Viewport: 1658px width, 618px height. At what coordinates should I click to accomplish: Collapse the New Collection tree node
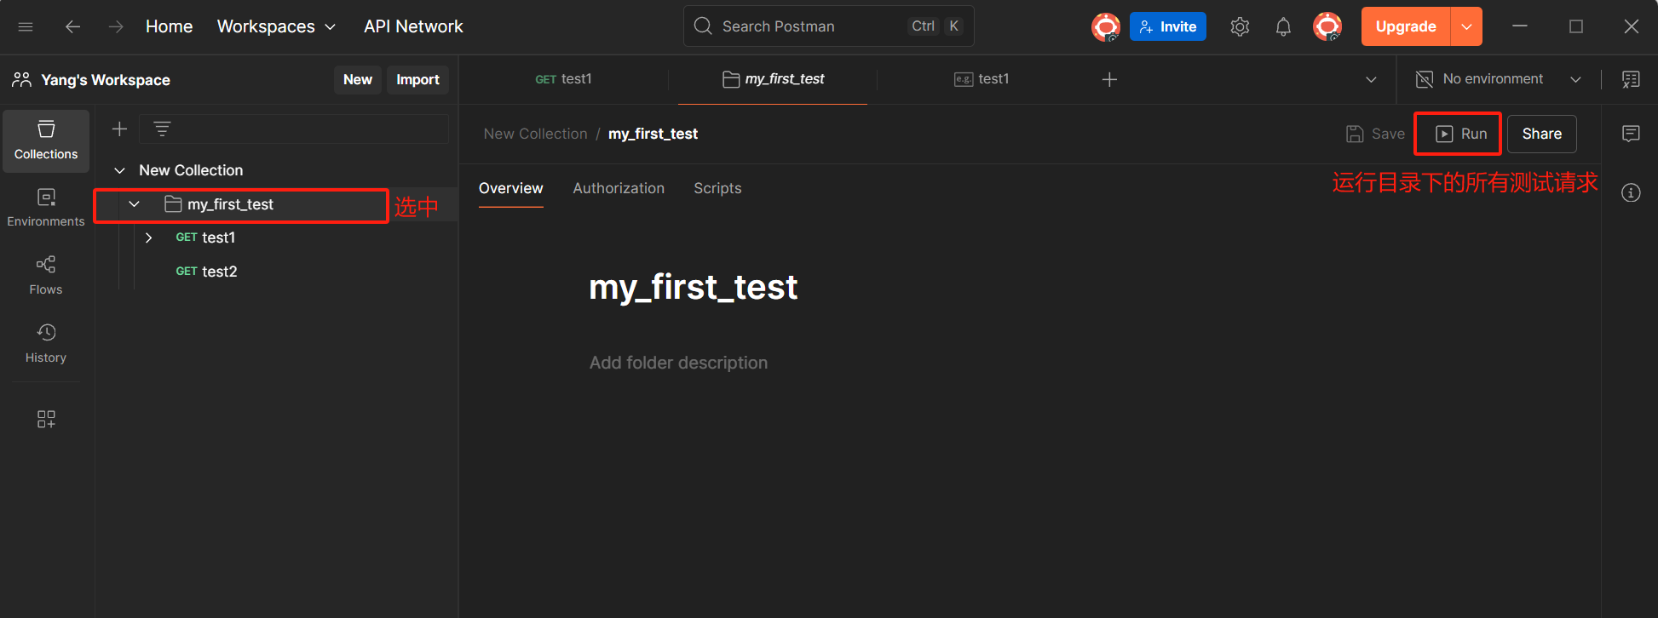pyautogui.click(x=120, y=170)
